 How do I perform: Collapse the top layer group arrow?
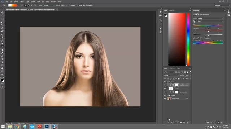click(x=167, y=82)
